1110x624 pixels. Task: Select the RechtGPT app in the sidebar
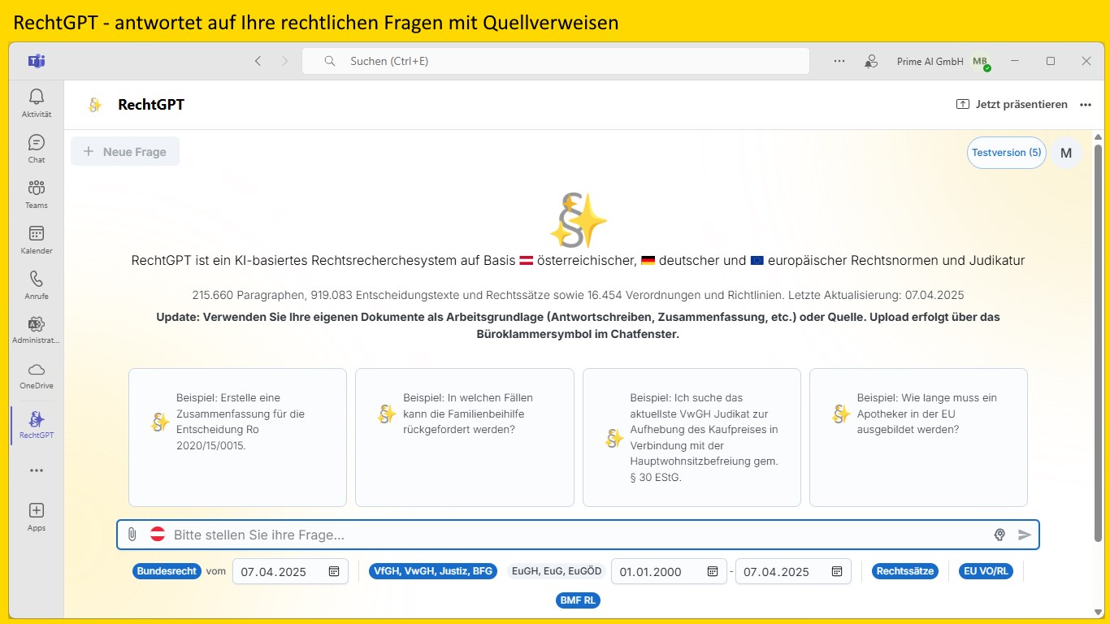click(x=37, y=425)
